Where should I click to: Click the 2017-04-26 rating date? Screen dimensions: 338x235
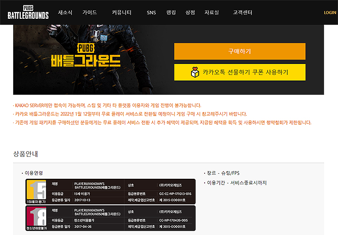(83, 227)
